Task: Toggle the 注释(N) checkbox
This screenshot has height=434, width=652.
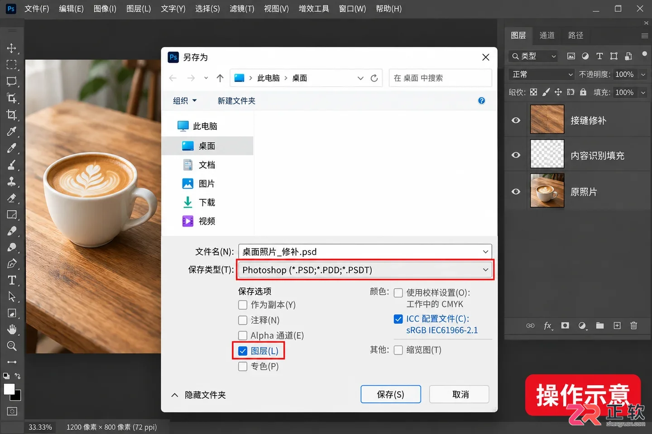Action: pos(243,320)
